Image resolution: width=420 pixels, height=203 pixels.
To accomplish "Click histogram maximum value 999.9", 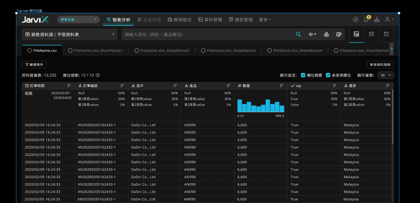I will (279, 116).
